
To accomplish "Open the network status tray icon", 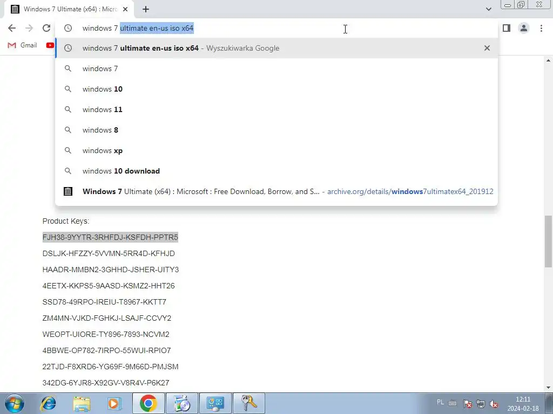I will click(480, 404).
